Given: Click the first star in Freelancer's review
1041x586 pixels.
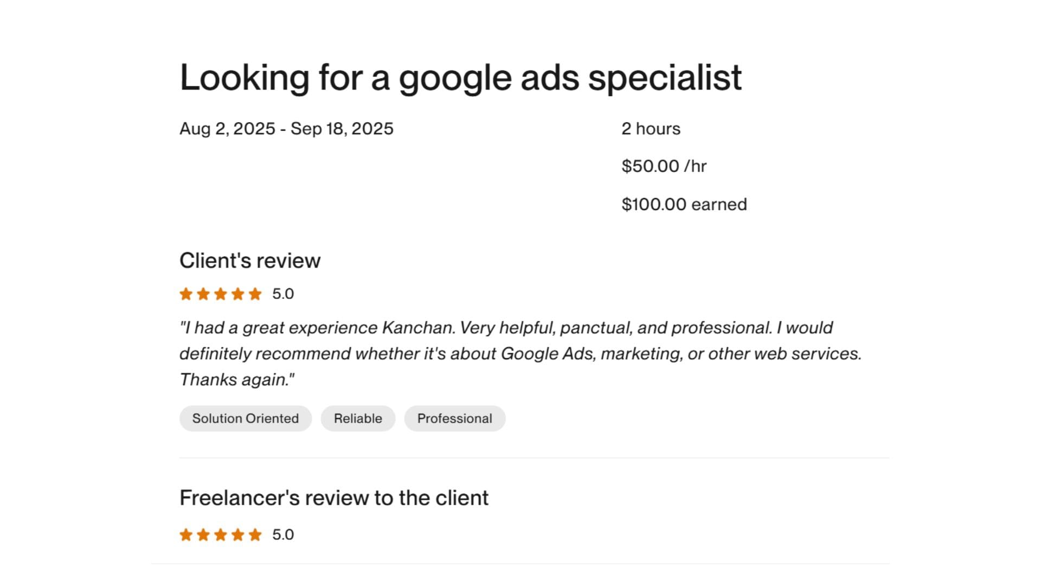Looking at the screenshot, I should 186,535.
